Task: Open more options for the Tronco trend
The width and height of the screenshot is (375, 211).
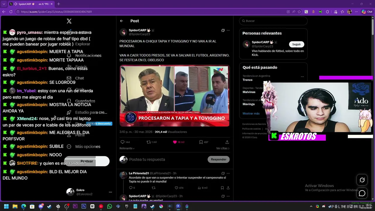Action: [x=302, y=77]
